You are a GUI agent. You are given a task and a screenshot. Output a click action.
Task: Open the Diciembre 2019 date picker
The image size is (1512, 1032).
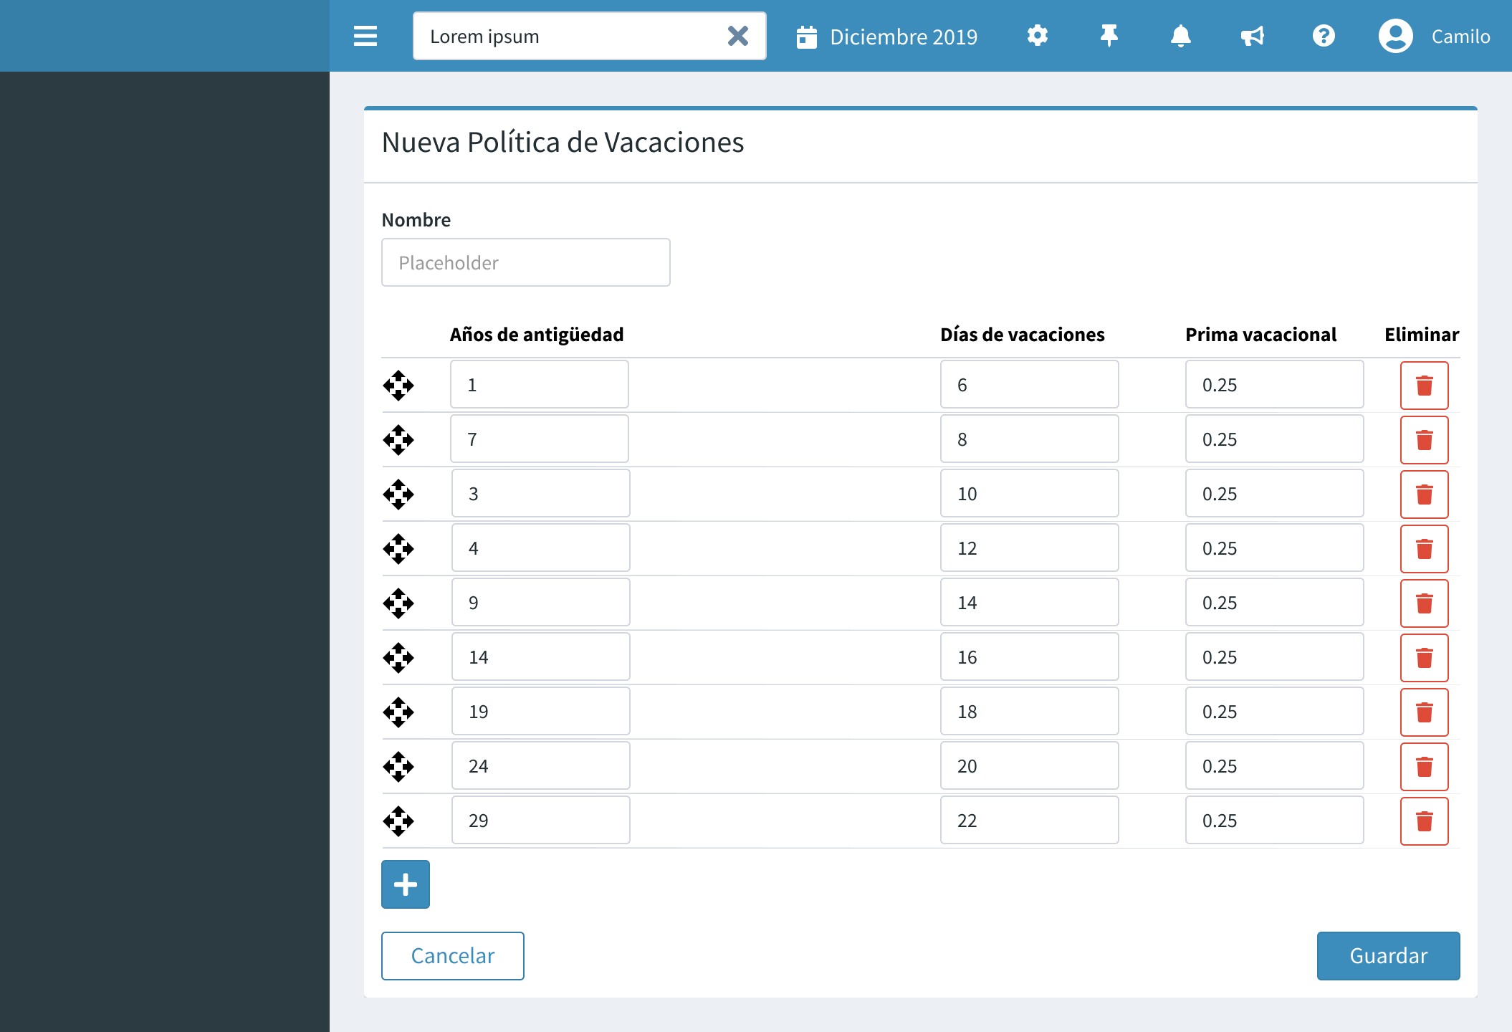point(886,37)
